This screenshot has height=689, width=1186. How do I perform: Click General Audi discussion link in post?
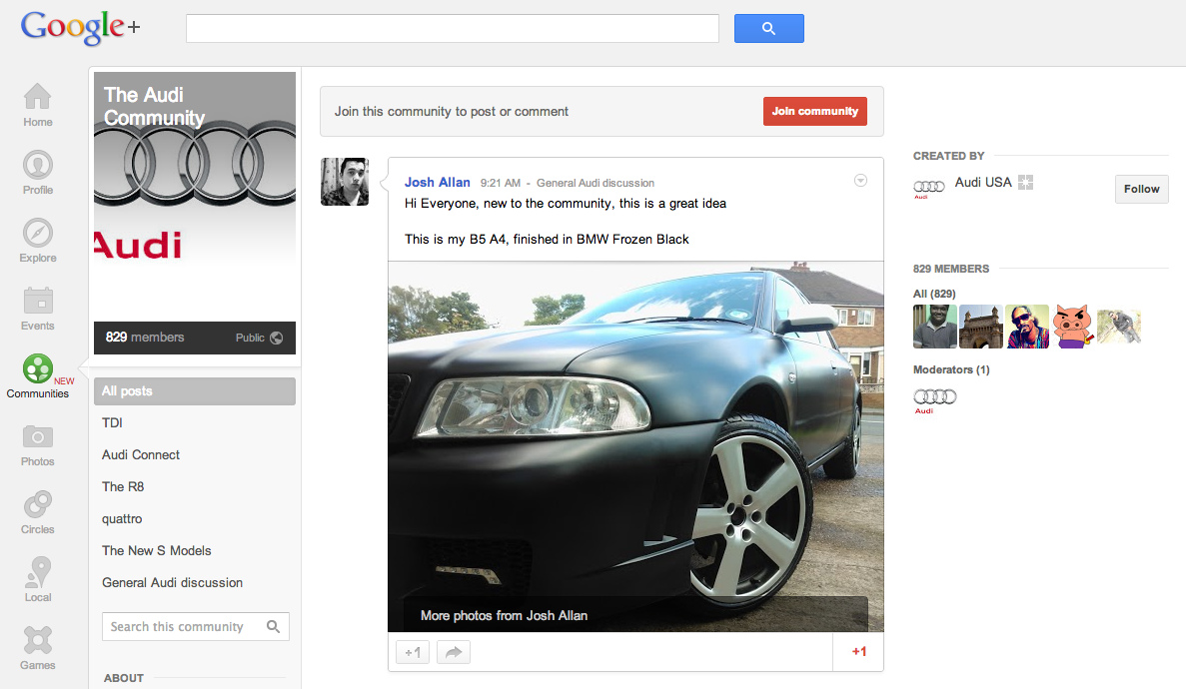(x=595, y=183)
